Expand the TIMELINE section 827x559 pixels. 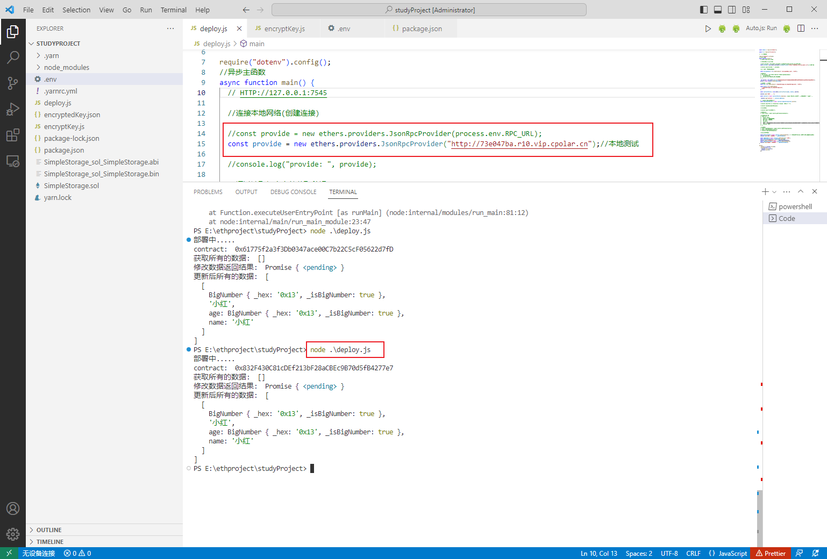point(50,542)
